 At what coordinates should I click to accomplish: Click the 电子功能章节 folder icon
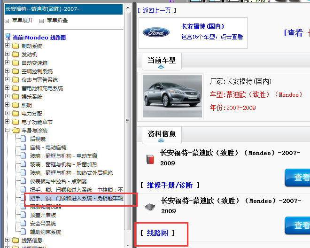click(15, 122)
